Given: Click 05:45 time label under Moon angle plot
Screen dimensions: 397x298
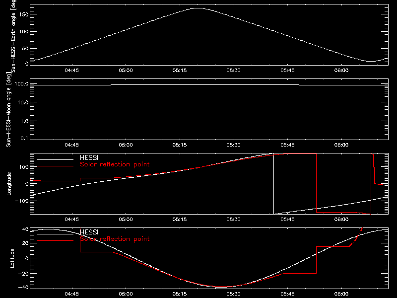Looking at the screenshot, I should click(287, 145).
